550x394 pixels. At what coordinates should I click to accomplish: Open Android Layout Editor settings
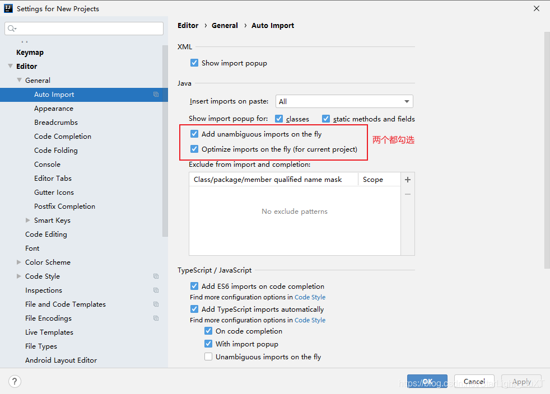61,360
